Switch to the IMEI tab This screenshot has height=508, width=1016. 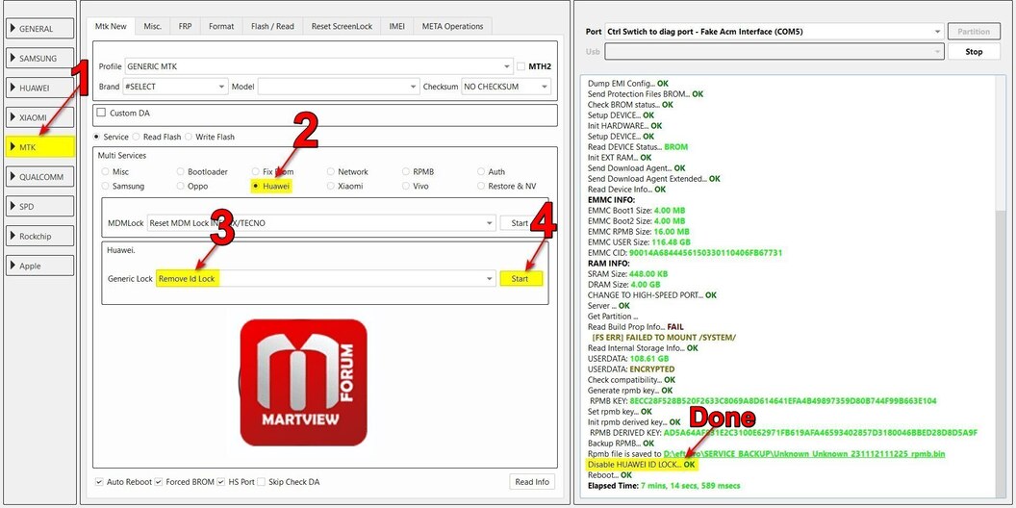tap(397, 27)
